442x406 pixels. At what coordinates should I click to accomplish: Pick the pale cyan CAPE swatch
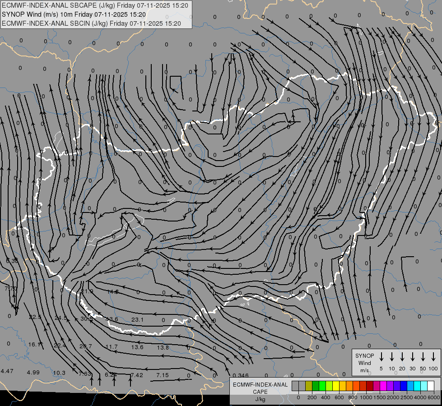click(424, 386)
